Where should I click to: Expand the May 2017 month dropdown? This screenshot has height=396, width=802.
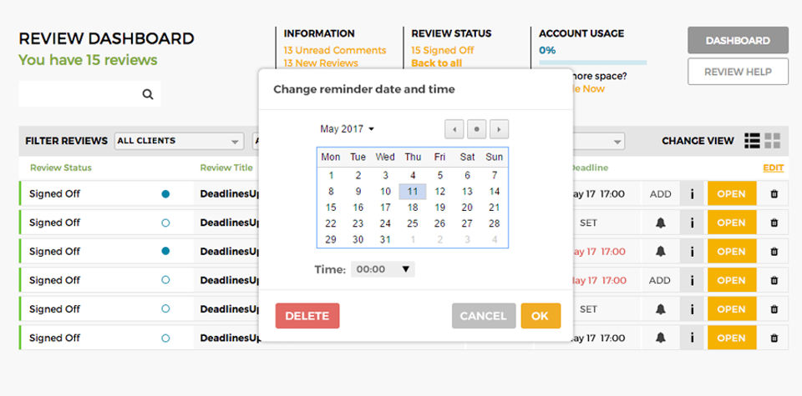click(x=348, y=129)
